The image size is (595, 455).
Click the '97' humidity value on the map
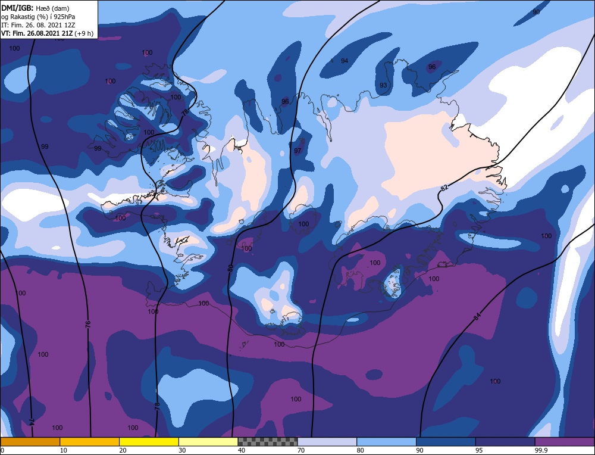pos(297,151)
